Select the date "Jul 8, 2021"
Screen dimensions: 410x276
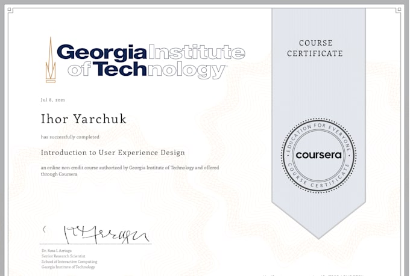[53, 100]
